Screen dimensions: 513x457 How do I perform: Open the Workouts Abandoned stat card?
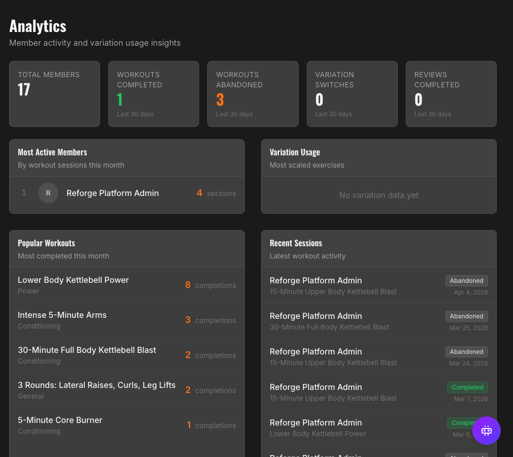click(x=253, y=94)
